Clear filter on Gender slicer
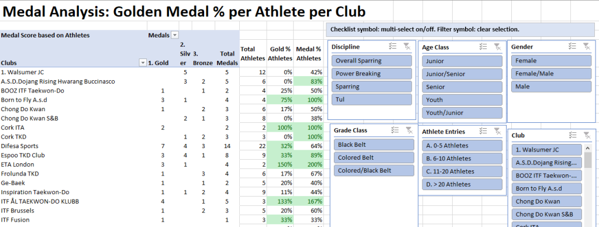Image resolution: width=599 pixels, height=227 pixels. point(586,46)
